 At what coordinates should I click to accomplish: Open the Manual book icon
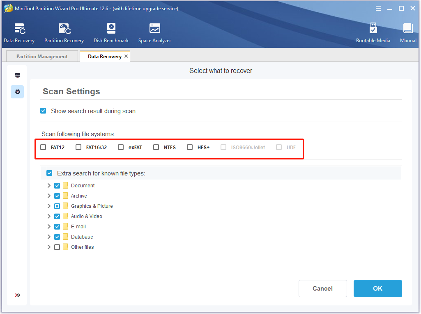pyautogui.click(x=408, y=29)
